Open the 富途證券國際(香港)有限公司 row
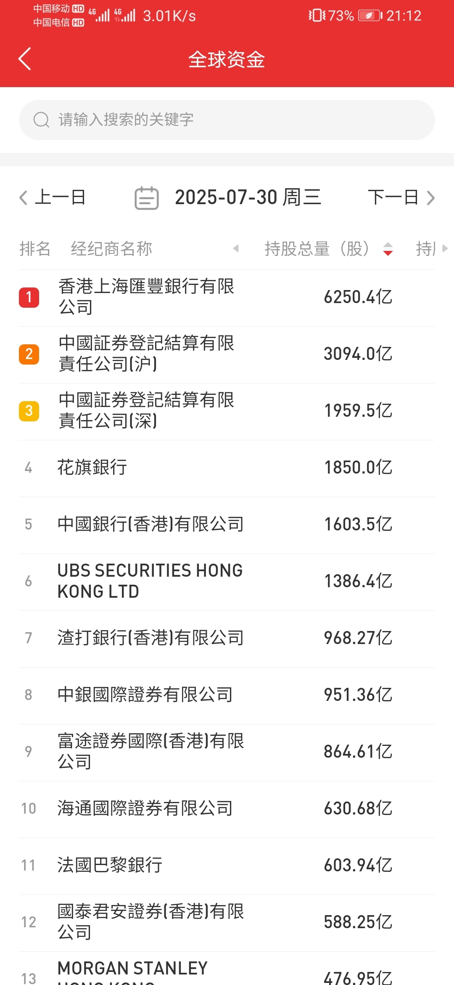 point(227,752)
